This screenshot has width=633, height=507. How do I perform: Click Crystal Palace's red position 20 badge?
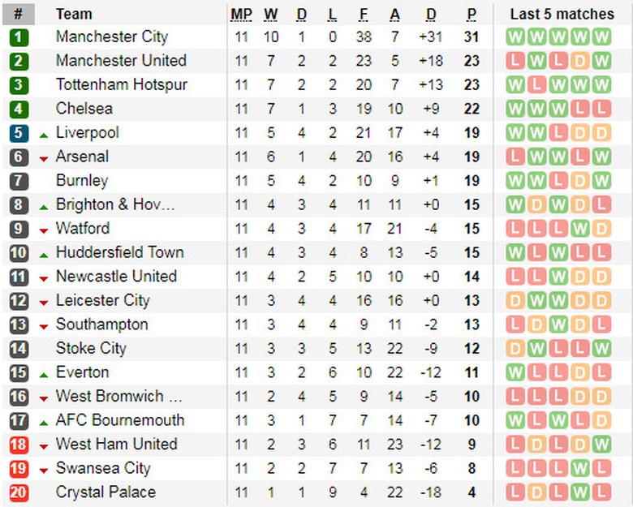(19, 492)
